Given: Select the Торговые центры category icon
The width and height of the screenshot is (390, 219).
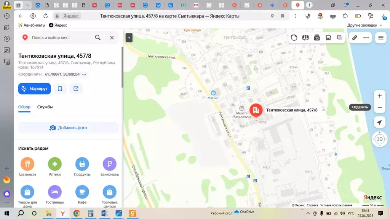Looking at the screenshot, I should click(109, 192).
